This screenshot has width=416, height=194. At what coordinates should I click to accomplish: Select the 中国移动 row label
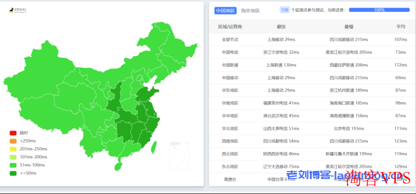(230, 78)
